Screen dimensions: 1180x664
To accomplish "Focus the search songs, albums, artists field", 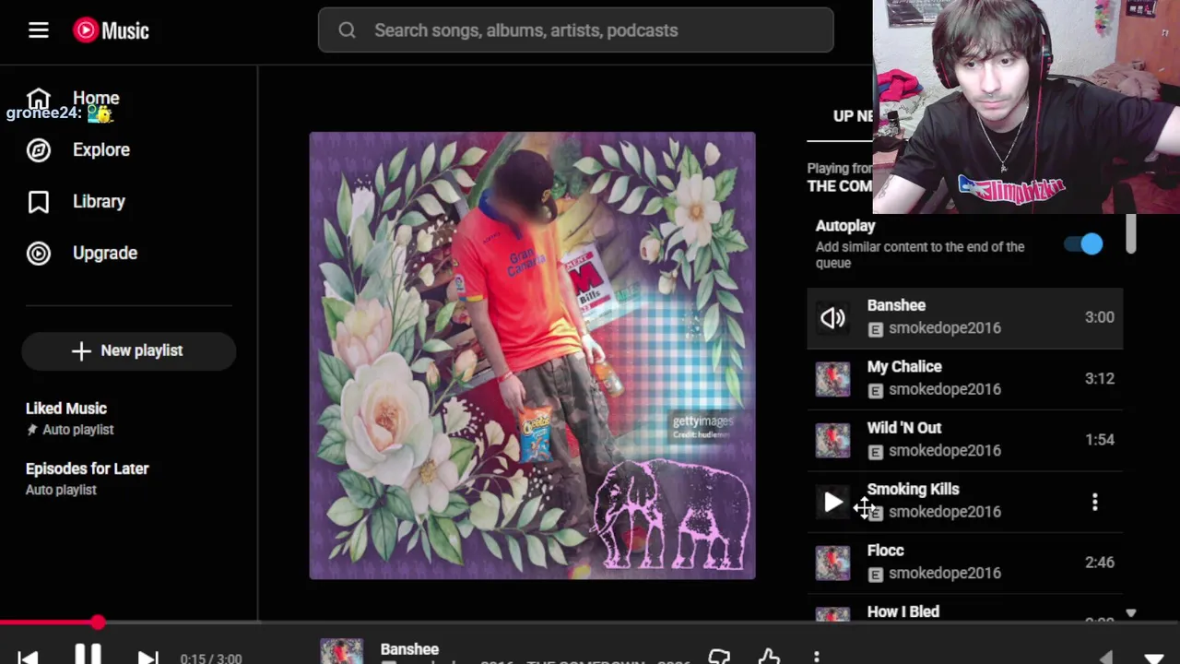I will coord(576,30).
